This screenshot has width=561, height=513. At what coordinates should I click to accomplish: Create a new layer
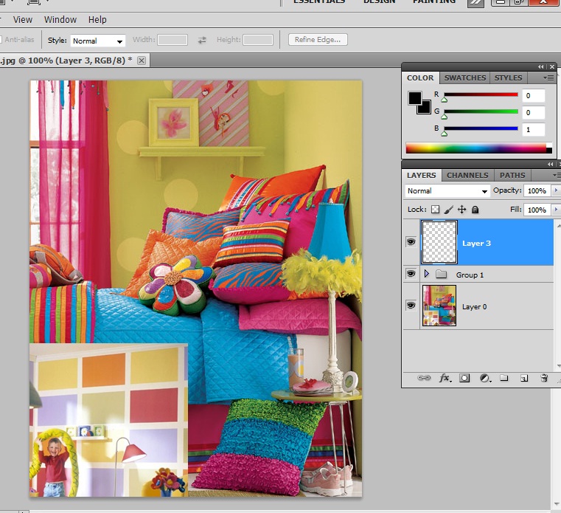(x=524, y=378)
